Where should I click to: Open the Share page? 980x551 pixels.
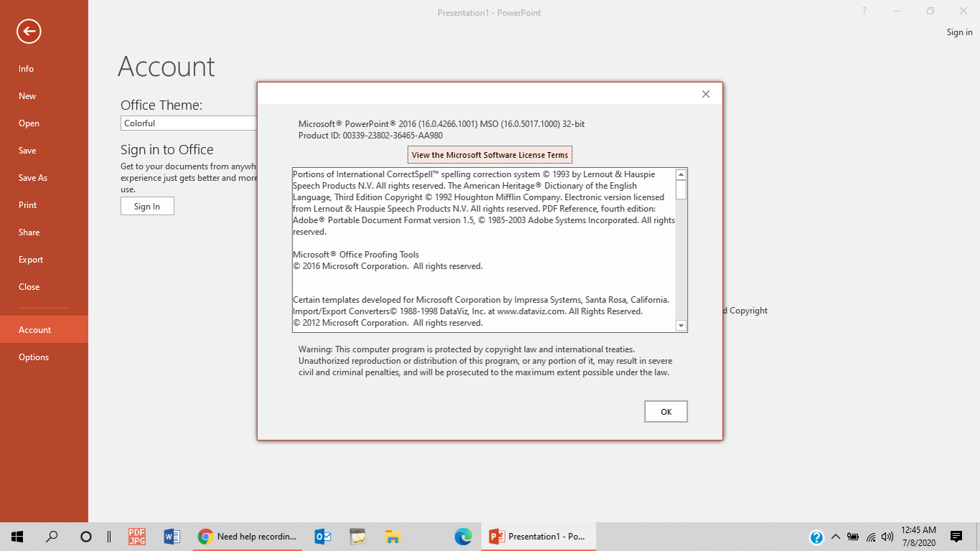coord(44,232)
